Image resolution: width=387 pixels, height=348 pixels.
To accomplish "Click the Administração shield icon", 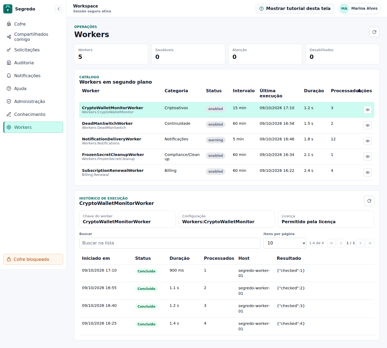I will click(x=9, y=101).
